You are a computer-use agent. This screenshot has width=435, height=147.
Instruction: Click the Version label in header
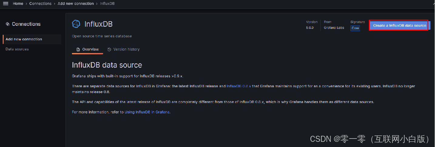tap(312, 22)
